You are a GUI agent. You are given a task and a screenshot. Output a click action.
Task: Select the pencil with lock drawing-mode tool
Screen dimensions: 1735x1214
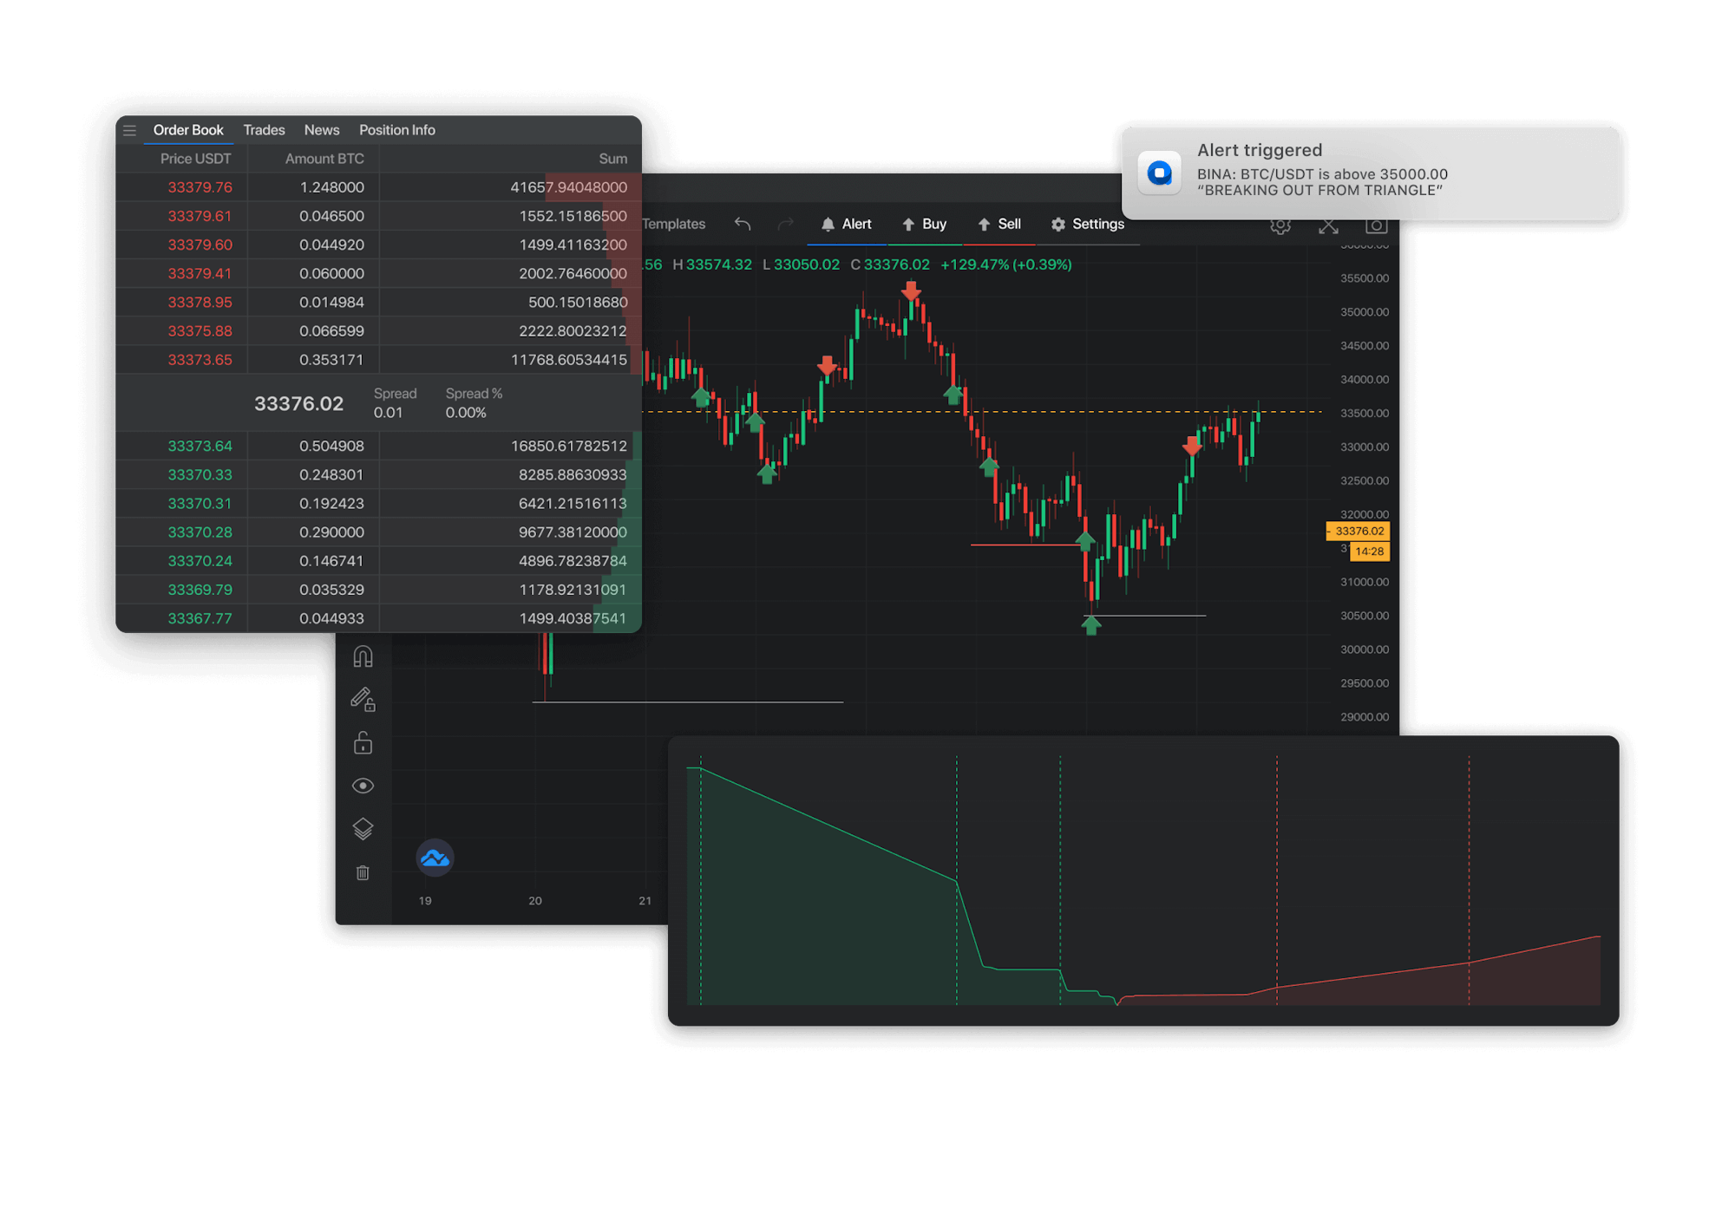click(363, 699)
